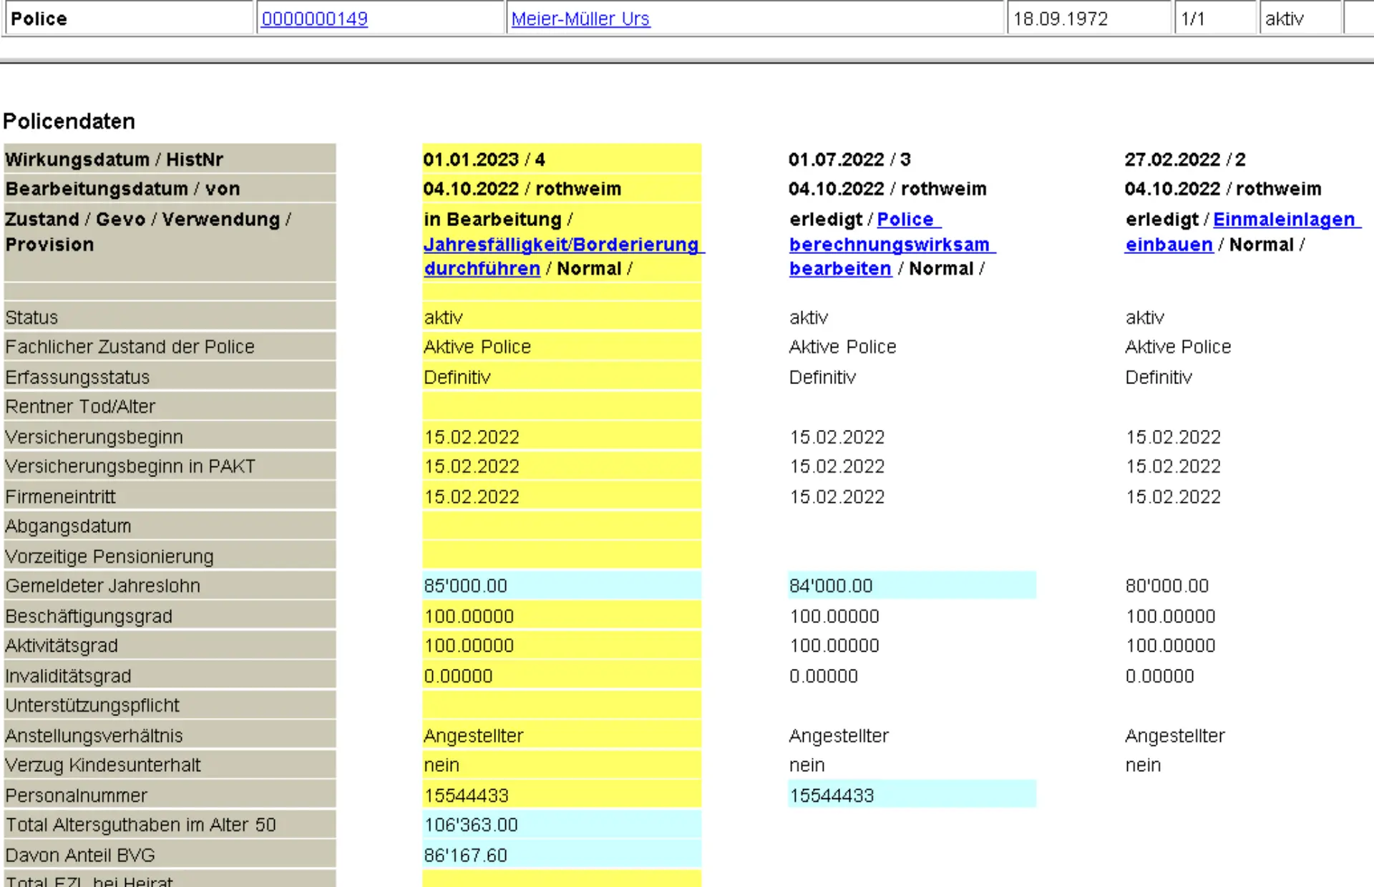This screenshot has height=887, width=1374.
Task: Open policy number 0000000149 link
Action: click(x=314, y=19)
